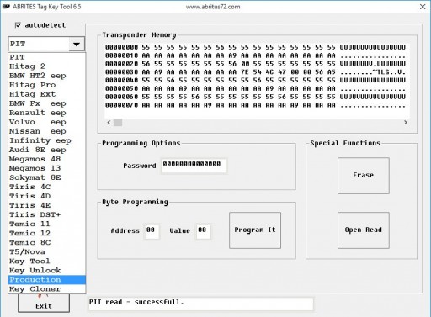The height and width of the screenshot is (317, 431).
Task: Select PIT from the list
Action: click(46, 57)
